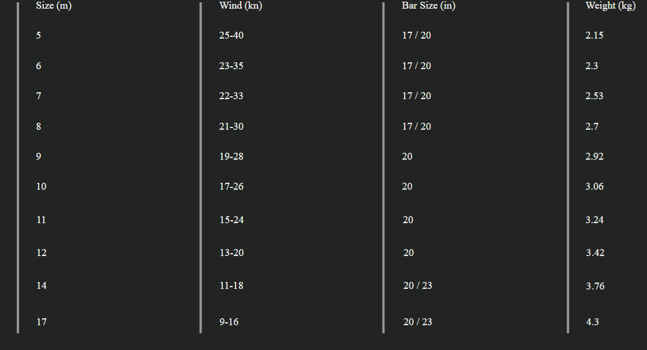Screen dimensions: 647x350
Task: Click the 2.92 weight value
Action: pyautogui.click(x=594, y=157)
